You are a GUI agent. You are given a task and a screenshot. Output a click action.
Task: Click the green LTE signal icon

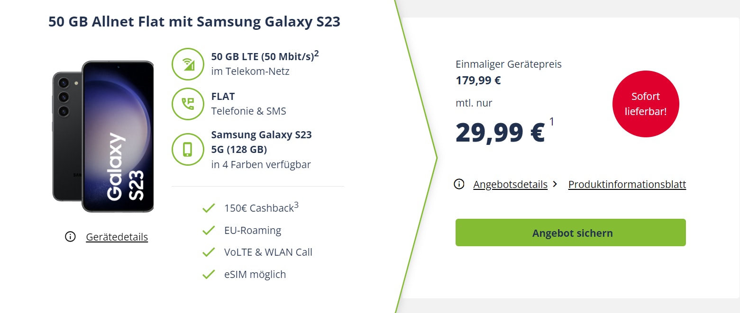coord(188,64)
